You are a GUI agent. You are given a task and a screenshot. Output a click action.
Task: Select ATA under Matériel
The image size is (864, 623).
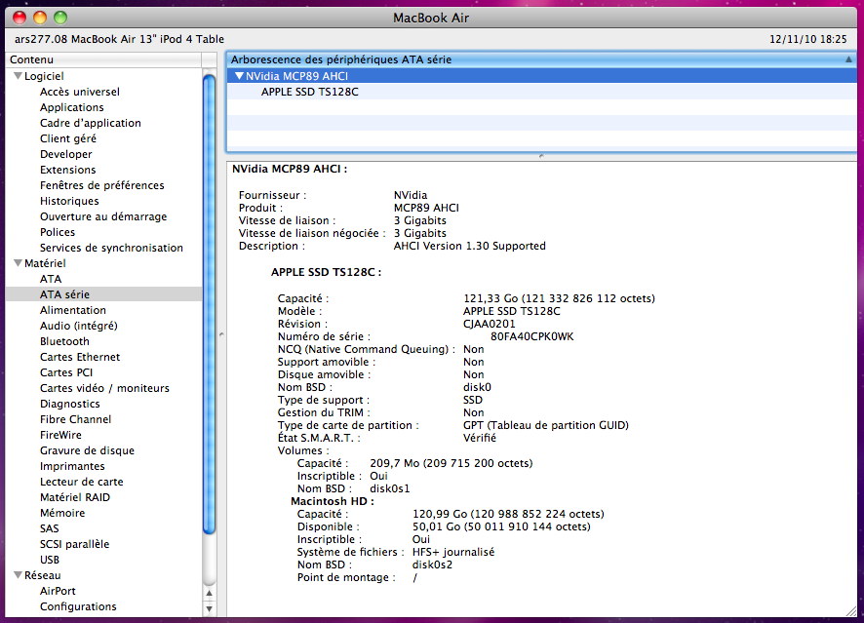tap(51, 279)
